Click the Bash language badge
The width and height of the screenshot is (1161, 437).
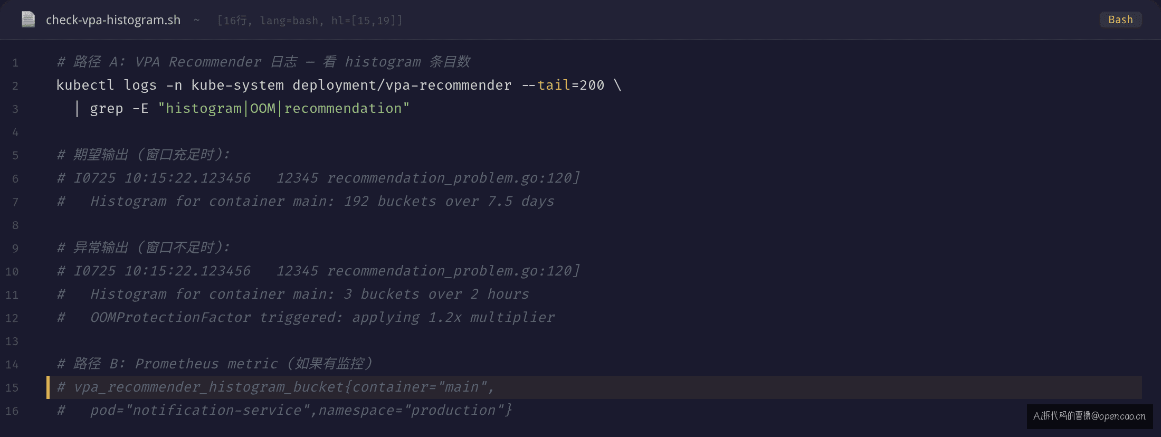(x=1120, y=20)
